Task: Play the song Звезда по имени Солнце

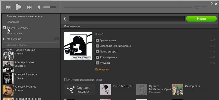Action: click(97, 46)
